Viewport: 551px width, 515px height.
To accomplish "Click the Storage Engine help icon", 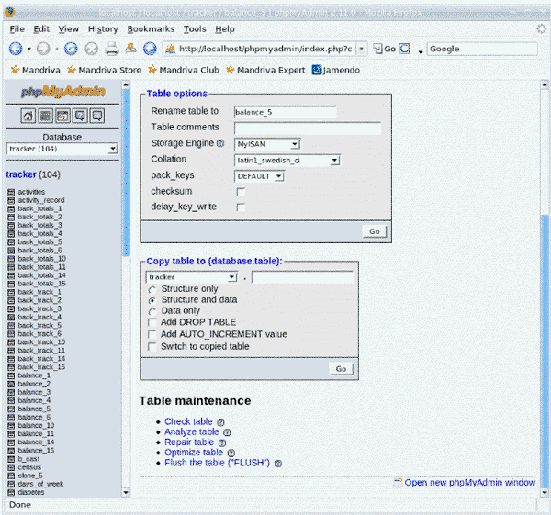I will (220, 143).
